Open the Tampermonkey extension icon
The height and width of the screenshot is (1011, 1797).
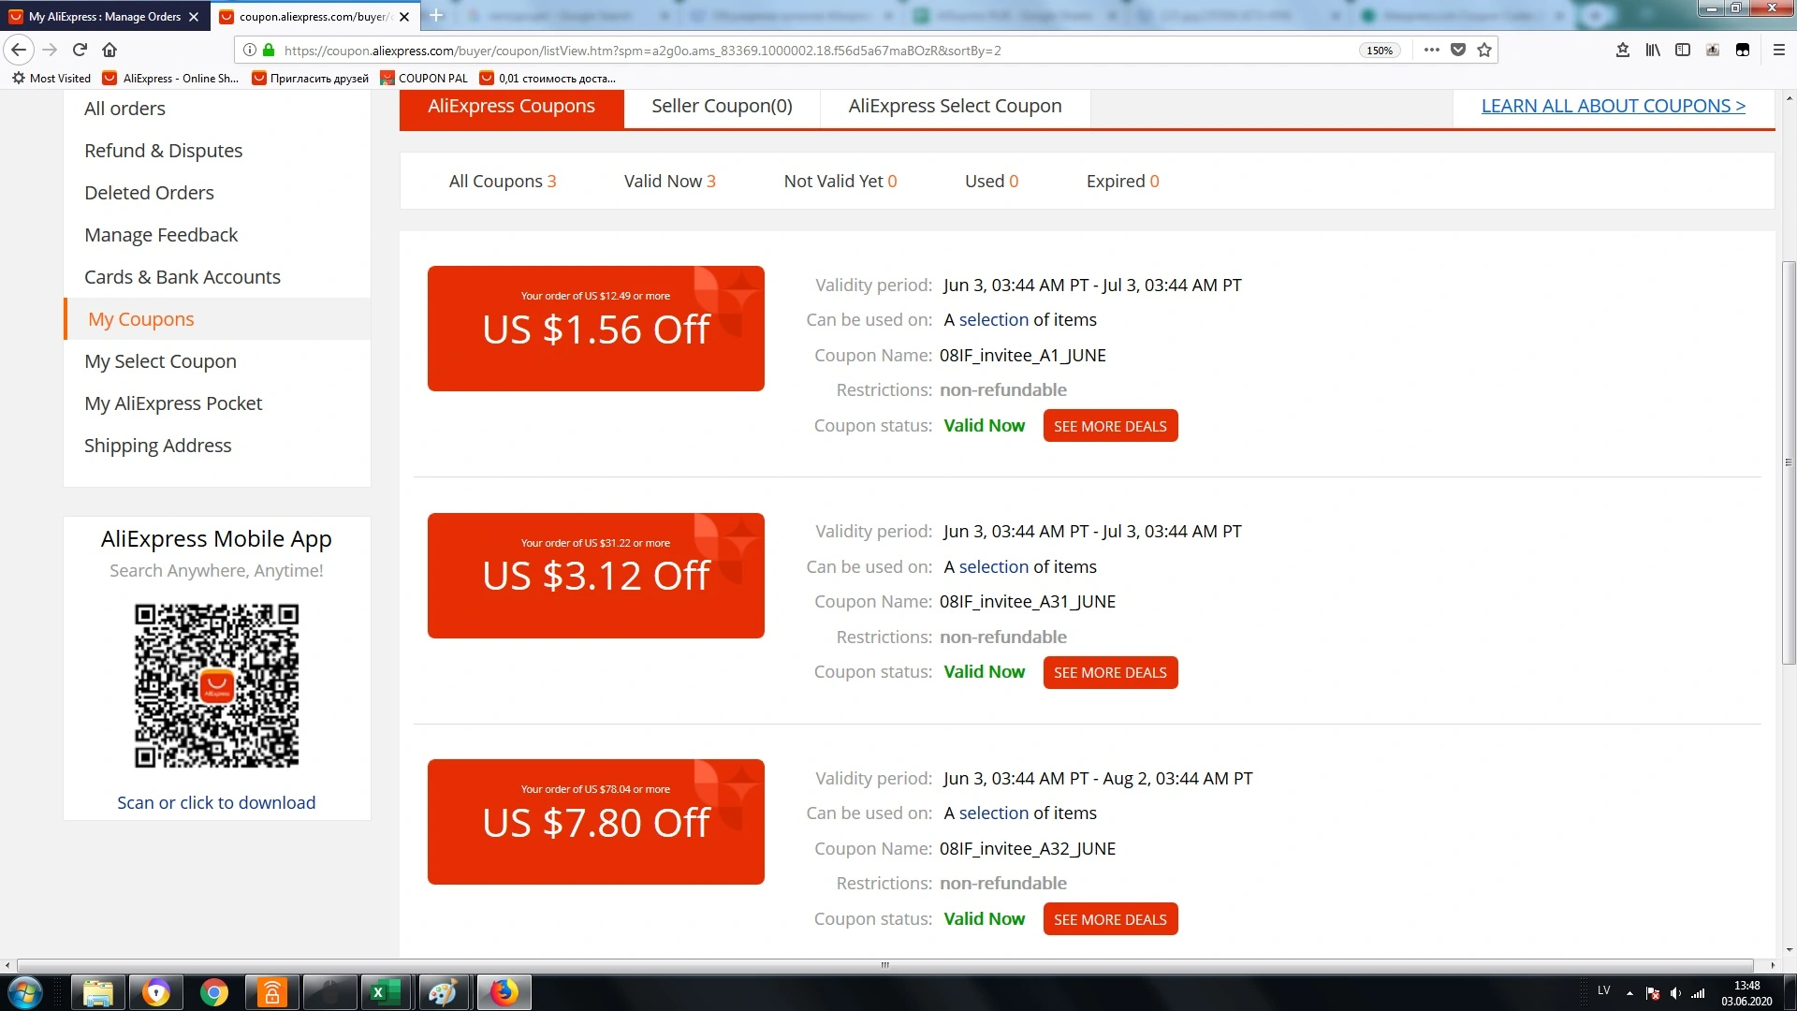(x=1743, y=50)
